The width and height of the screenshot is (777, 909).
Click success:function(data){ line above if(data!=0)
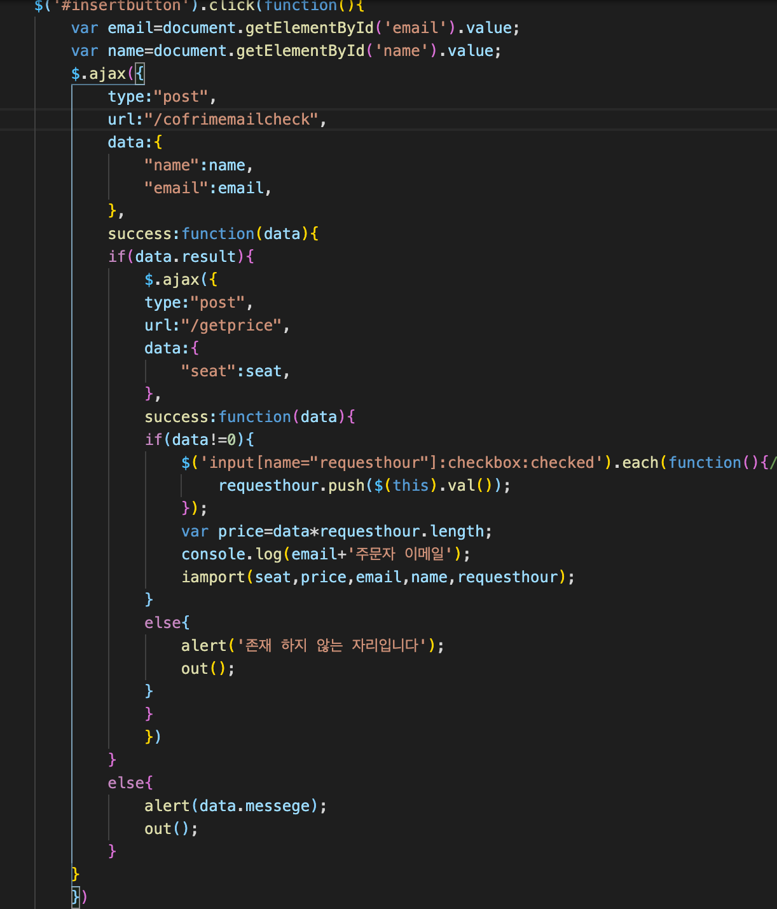250,417
